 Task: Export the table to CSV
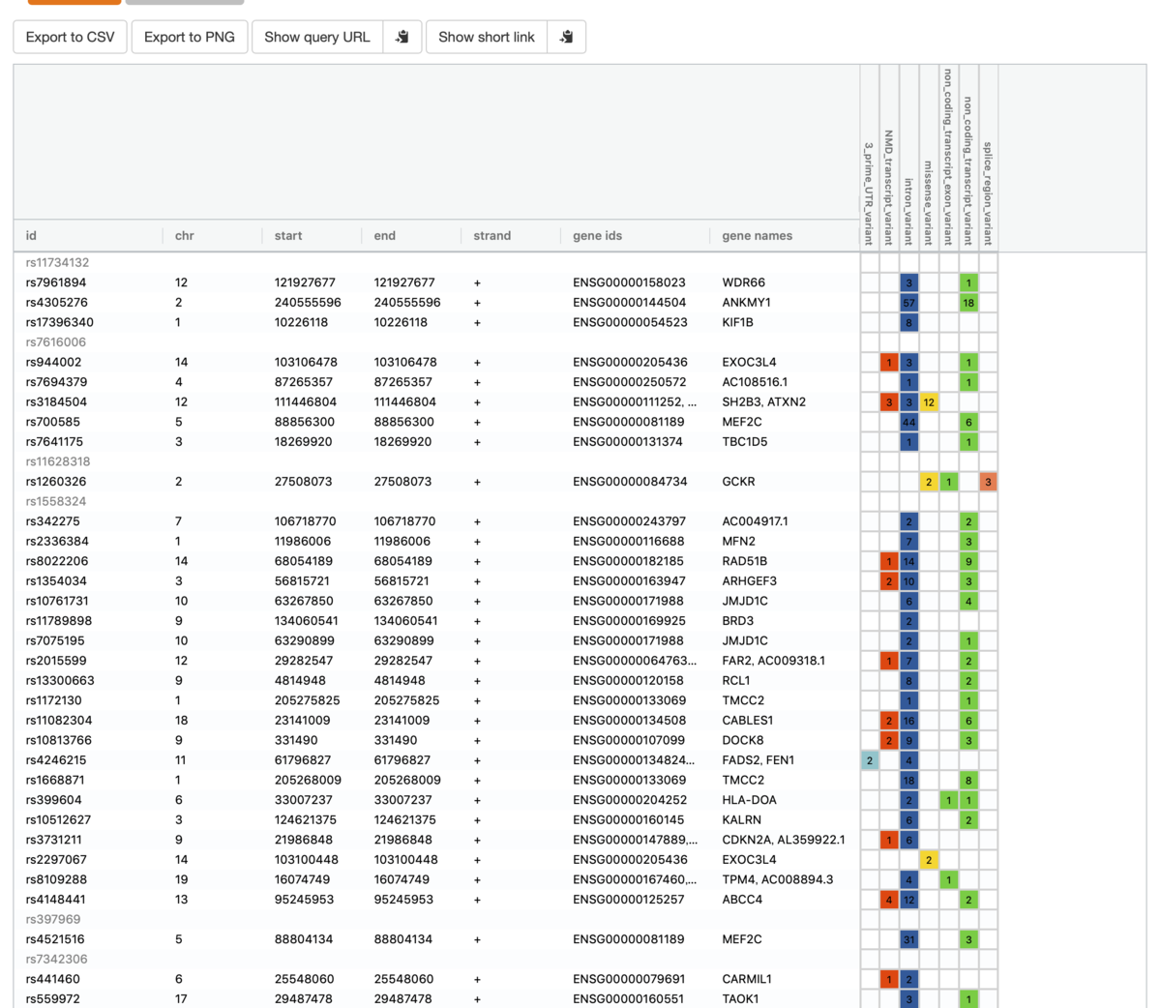(x=69, y=37)
